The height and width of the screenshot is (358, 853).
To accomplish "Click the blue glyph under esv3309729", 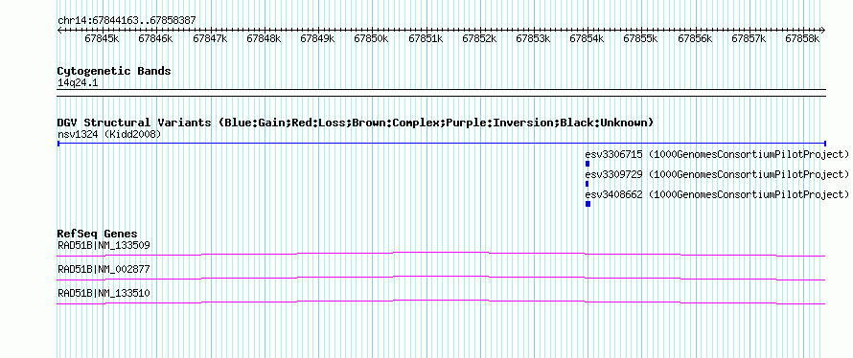I will (587, 184).
